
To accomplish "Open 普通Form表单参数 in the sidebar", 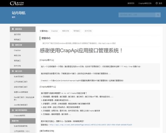I will click(21, 92).
